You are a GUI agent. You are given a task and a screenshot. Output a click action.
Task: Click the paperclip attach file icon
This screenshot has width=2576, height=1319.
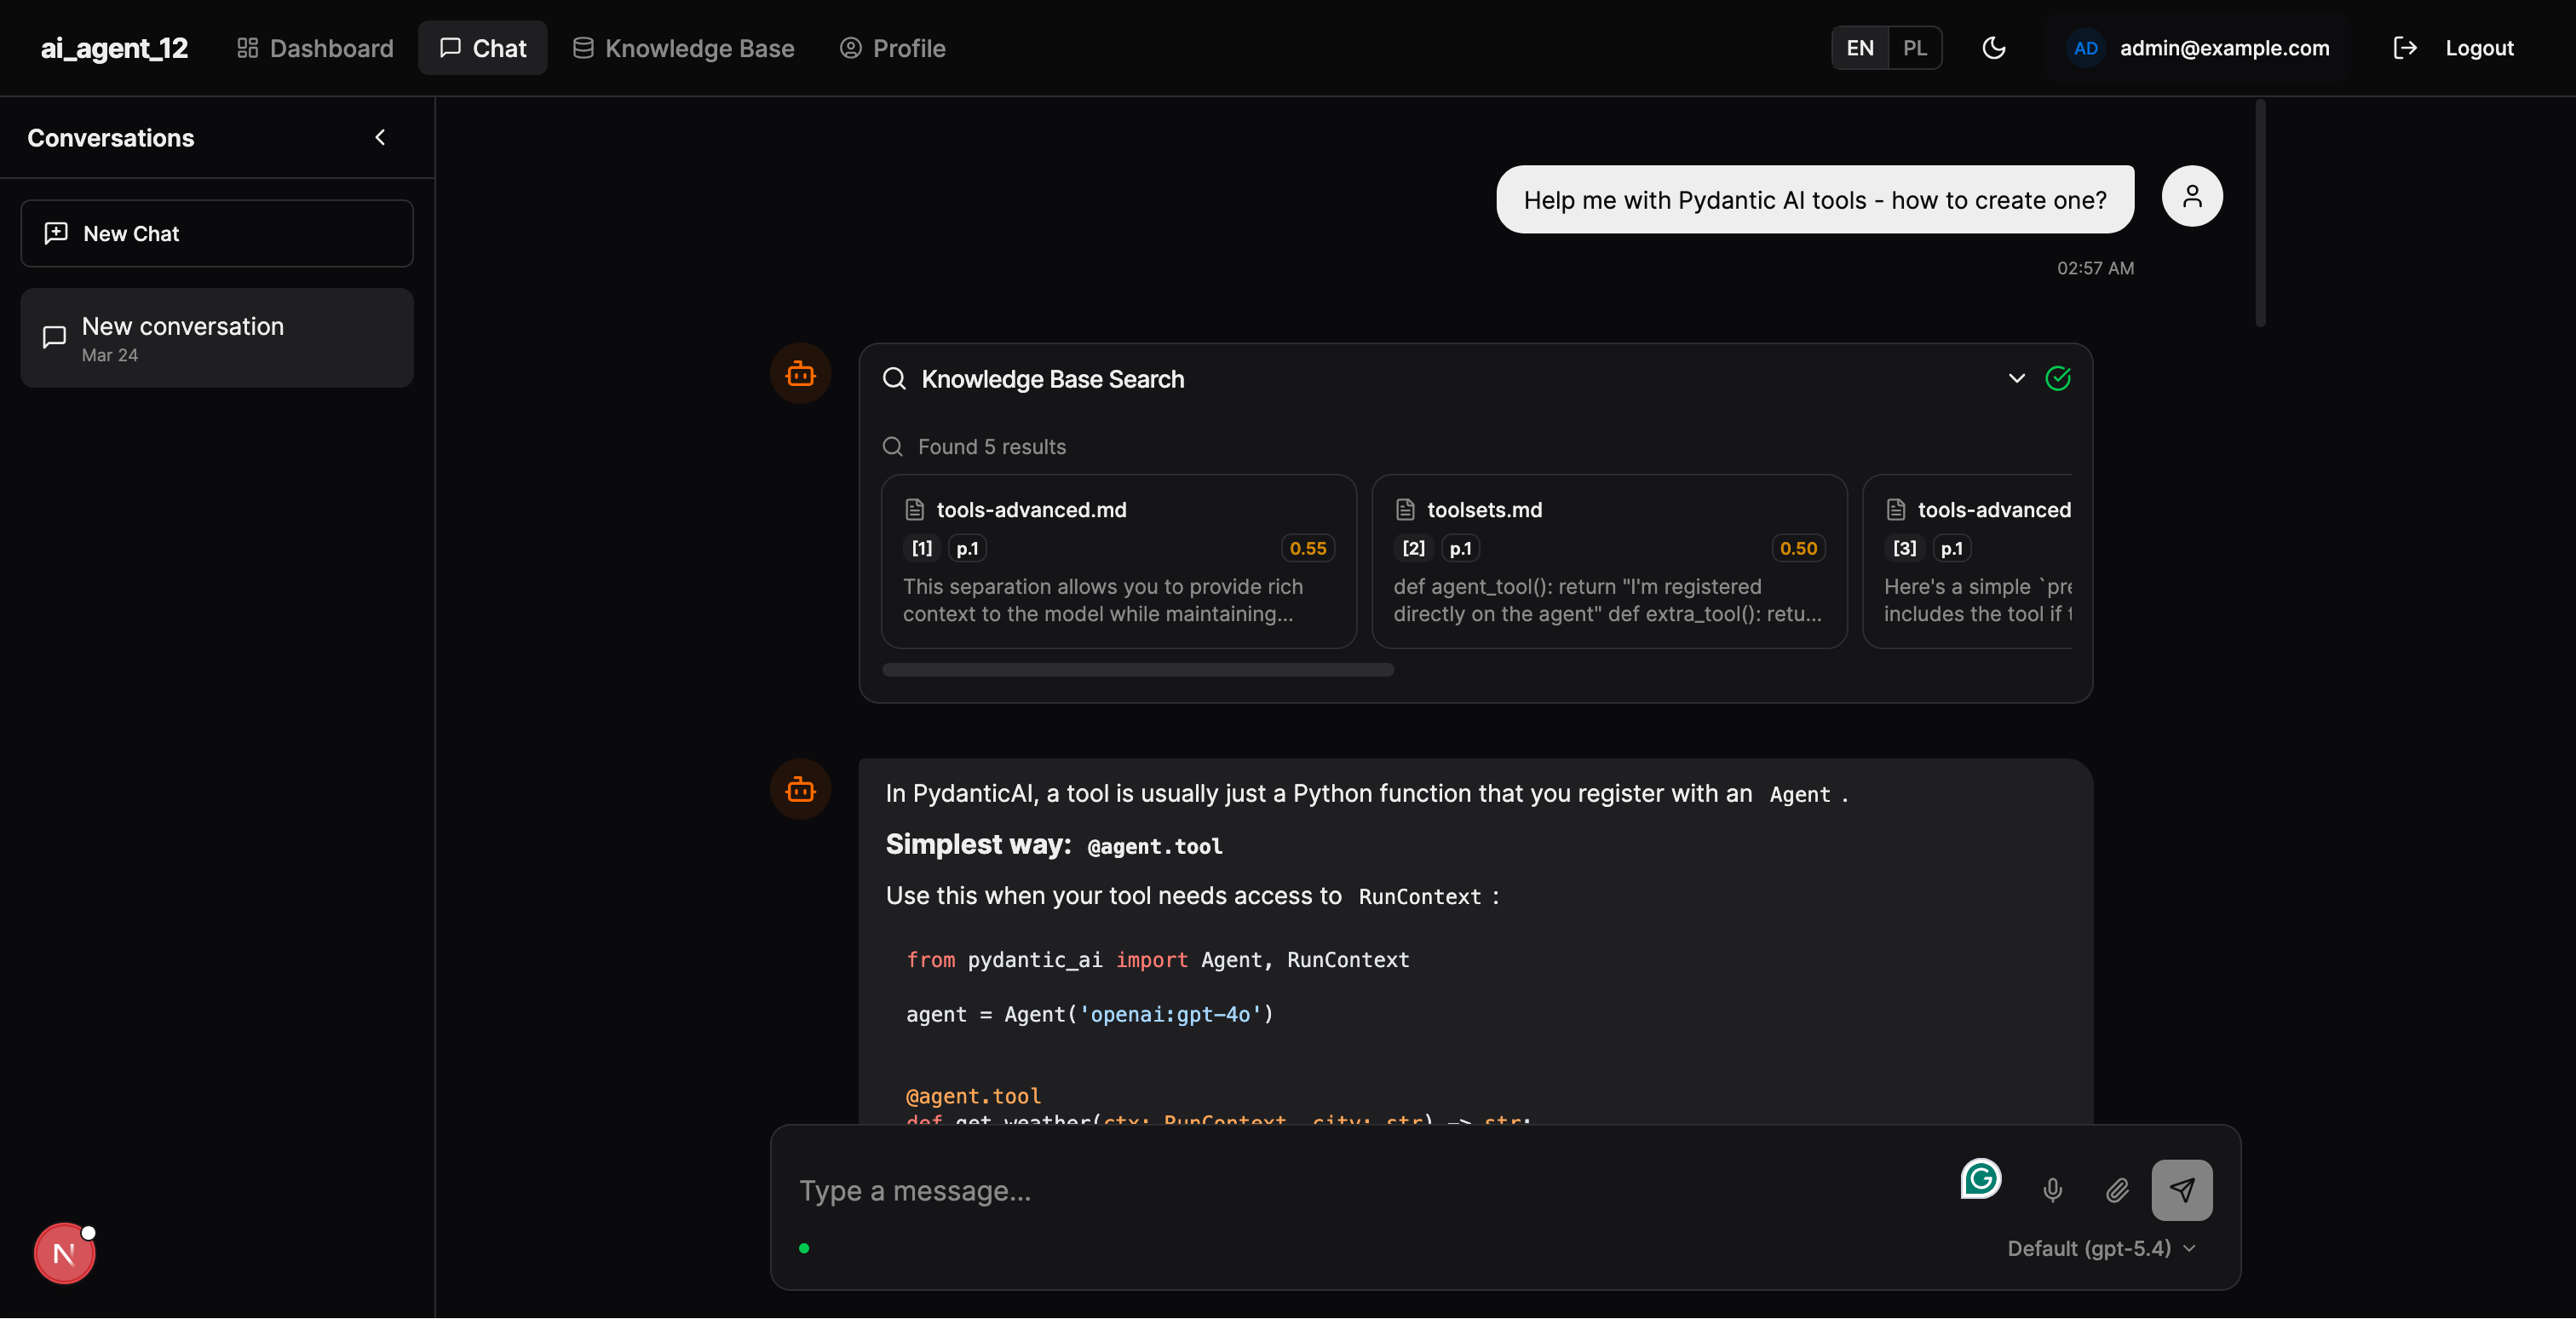[2117, 1190]
